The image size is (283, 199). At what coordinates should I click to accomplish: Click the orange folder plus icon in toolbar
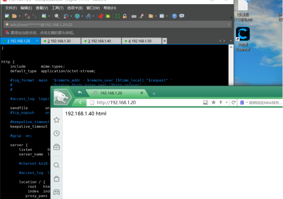[151, 16]
